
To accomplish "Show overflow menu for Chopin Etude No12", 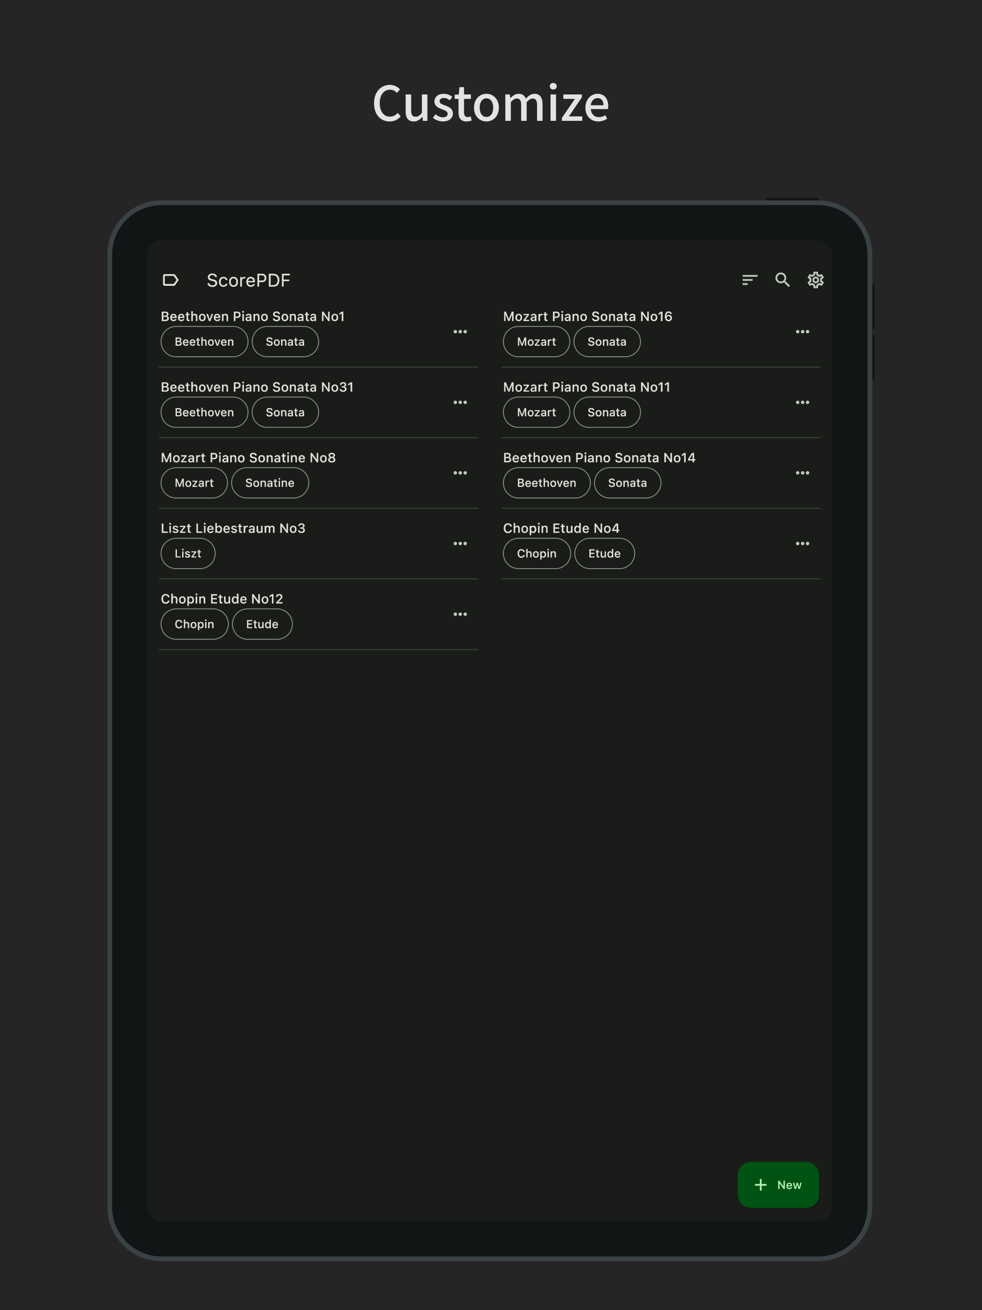I will pos(460,614).
